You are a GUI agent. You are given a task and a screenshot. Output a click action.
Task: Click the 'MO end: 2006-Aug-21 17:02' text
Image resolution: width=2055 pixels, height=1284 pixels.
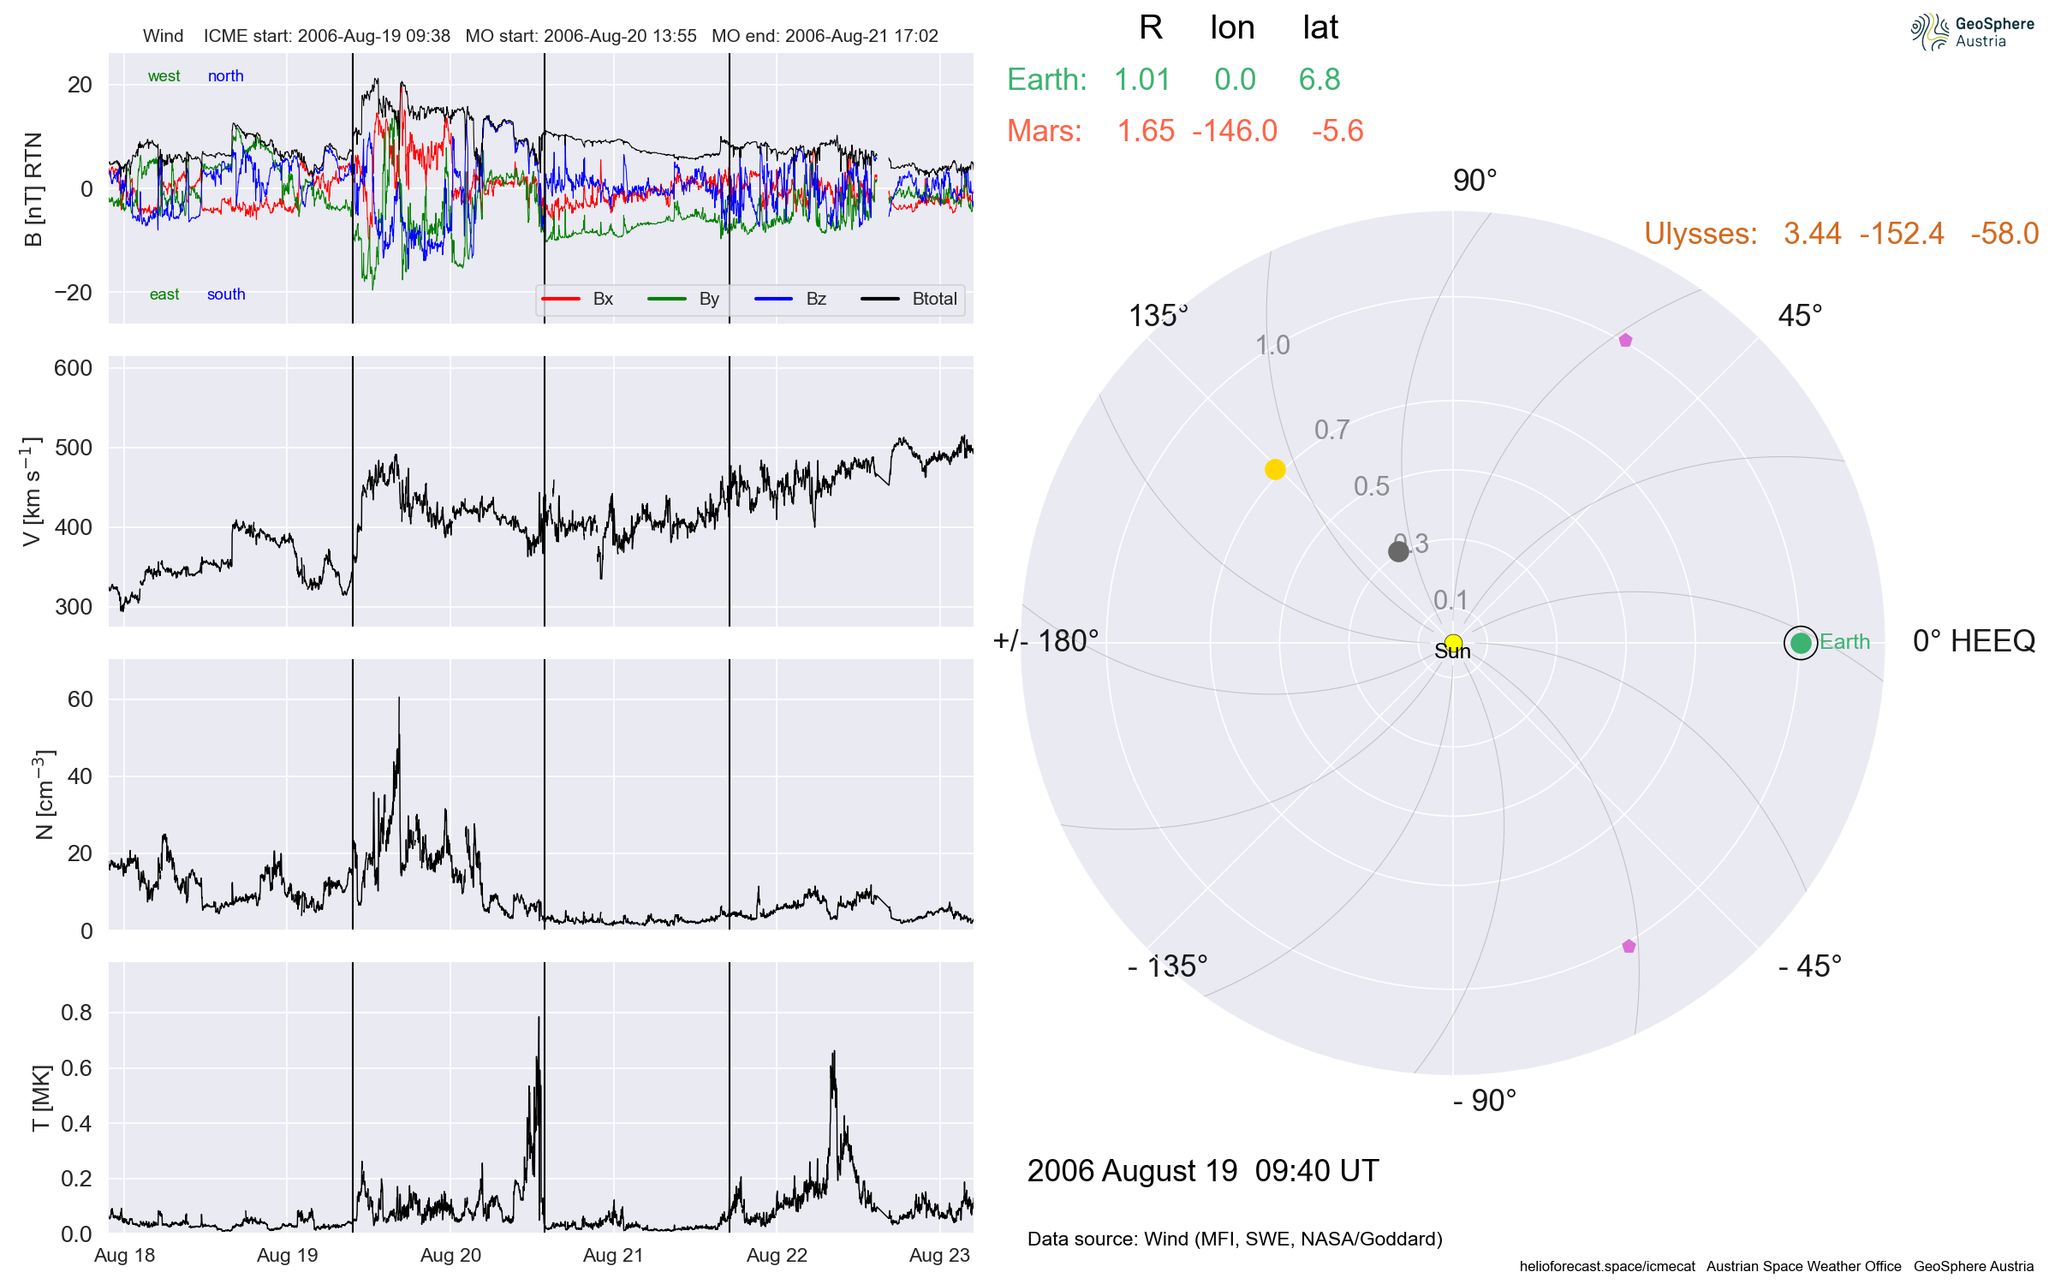[x=825, y=36]
